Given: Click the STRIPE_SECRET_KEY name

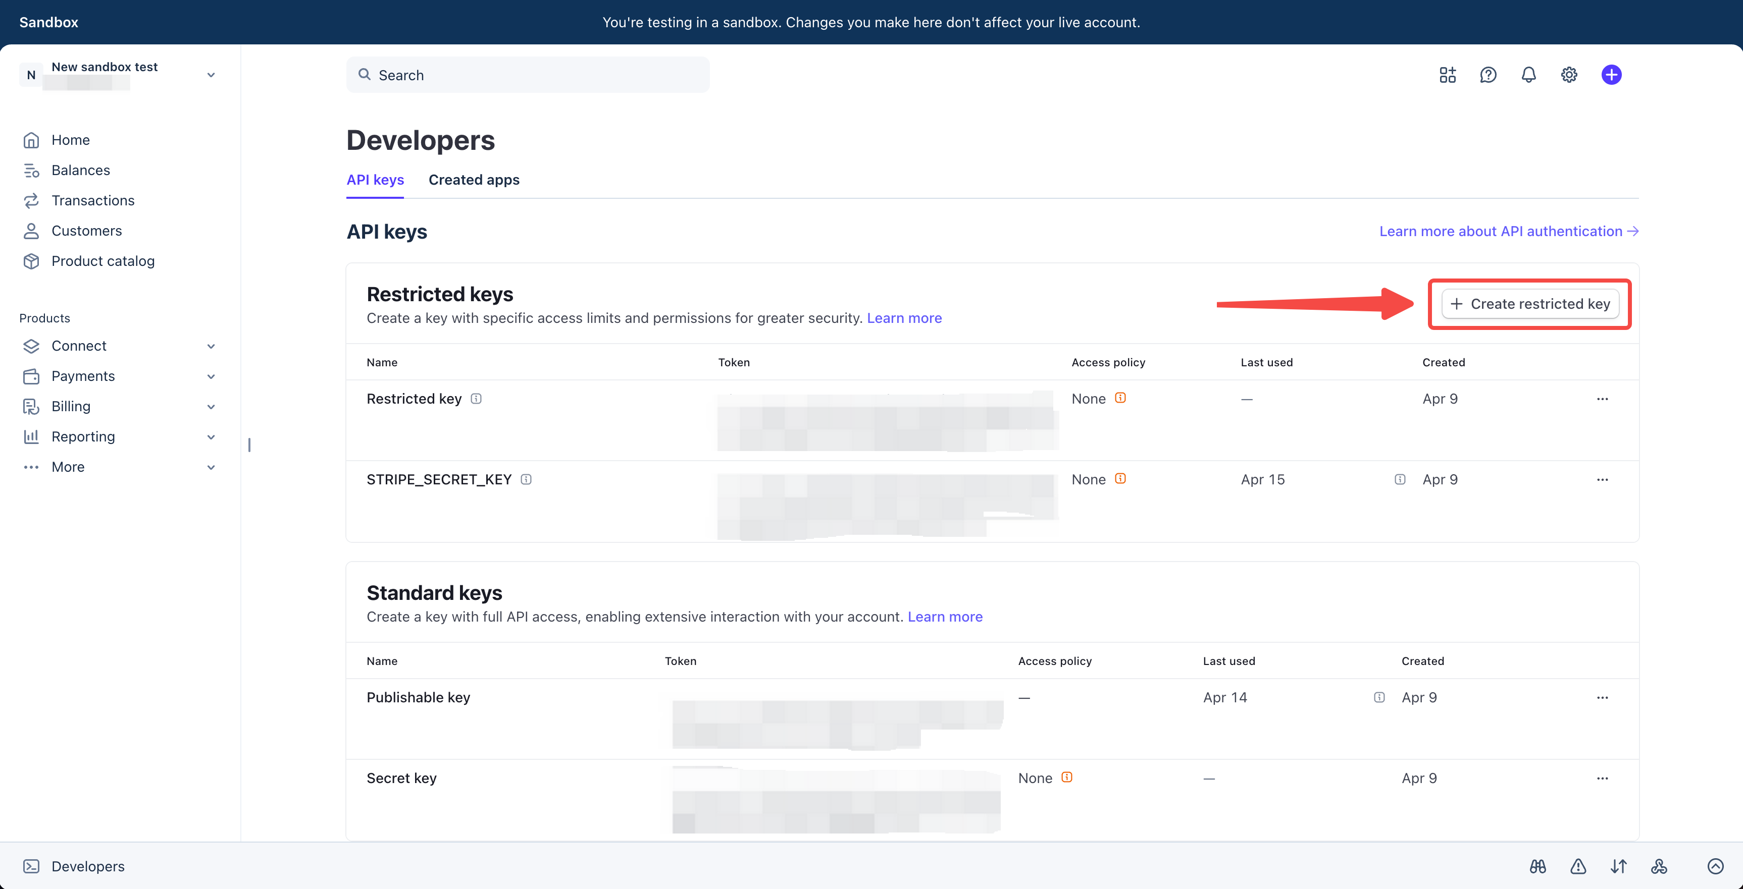Looking at the screenshot, I should coord(438,479).
